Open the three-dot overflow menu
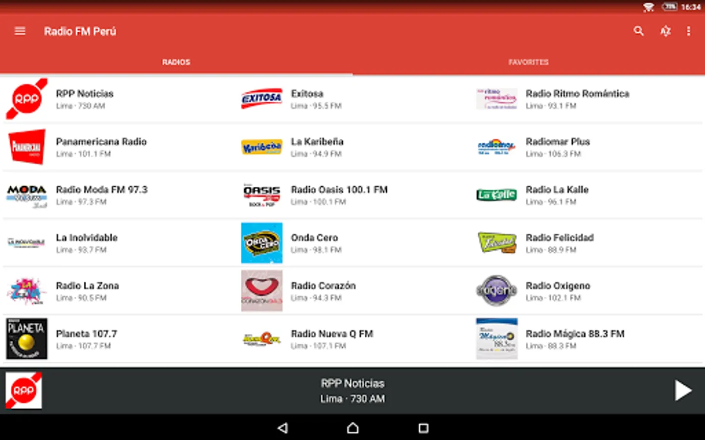705x440 pixels. [688, 31]
